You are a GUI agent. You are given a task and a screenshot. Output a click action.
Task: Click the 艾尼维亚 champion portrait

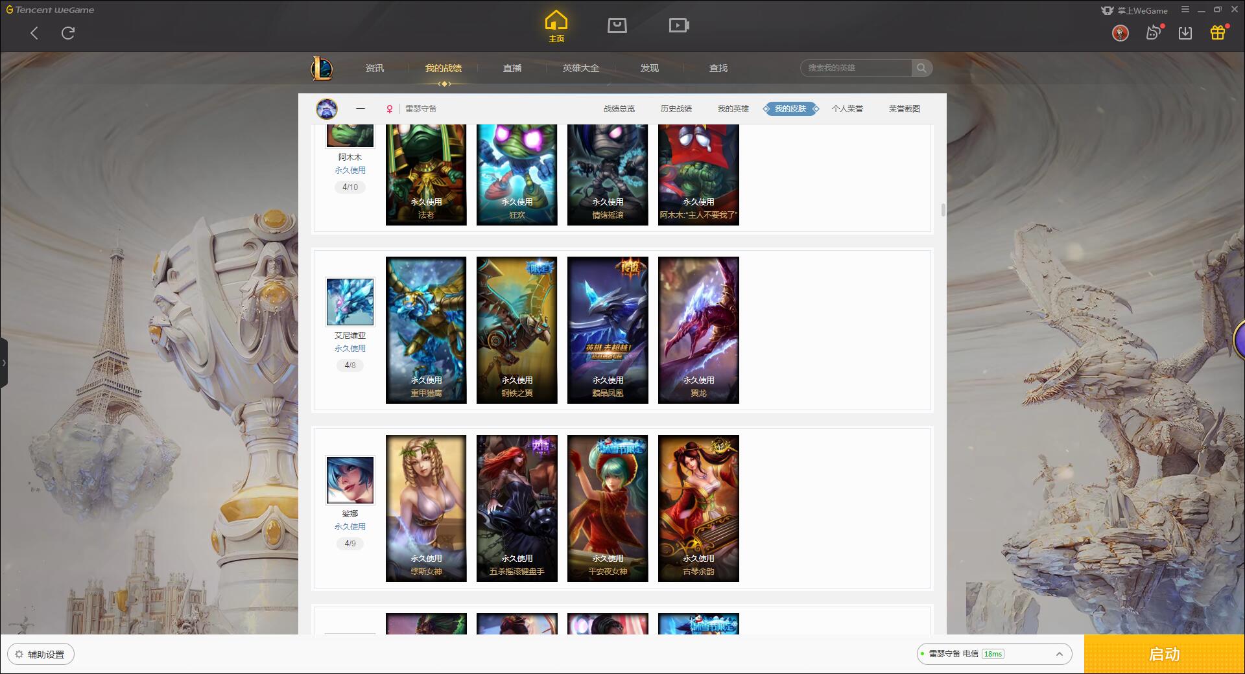tap(350, 302)
